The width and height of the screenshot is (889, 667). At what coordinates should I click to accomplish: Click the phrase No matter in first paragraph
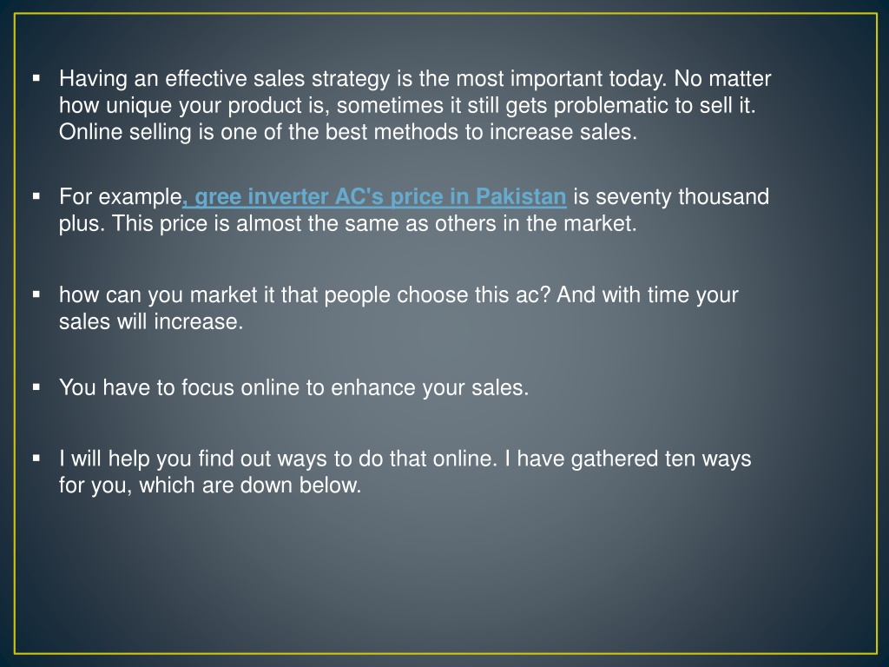[722, 78]
